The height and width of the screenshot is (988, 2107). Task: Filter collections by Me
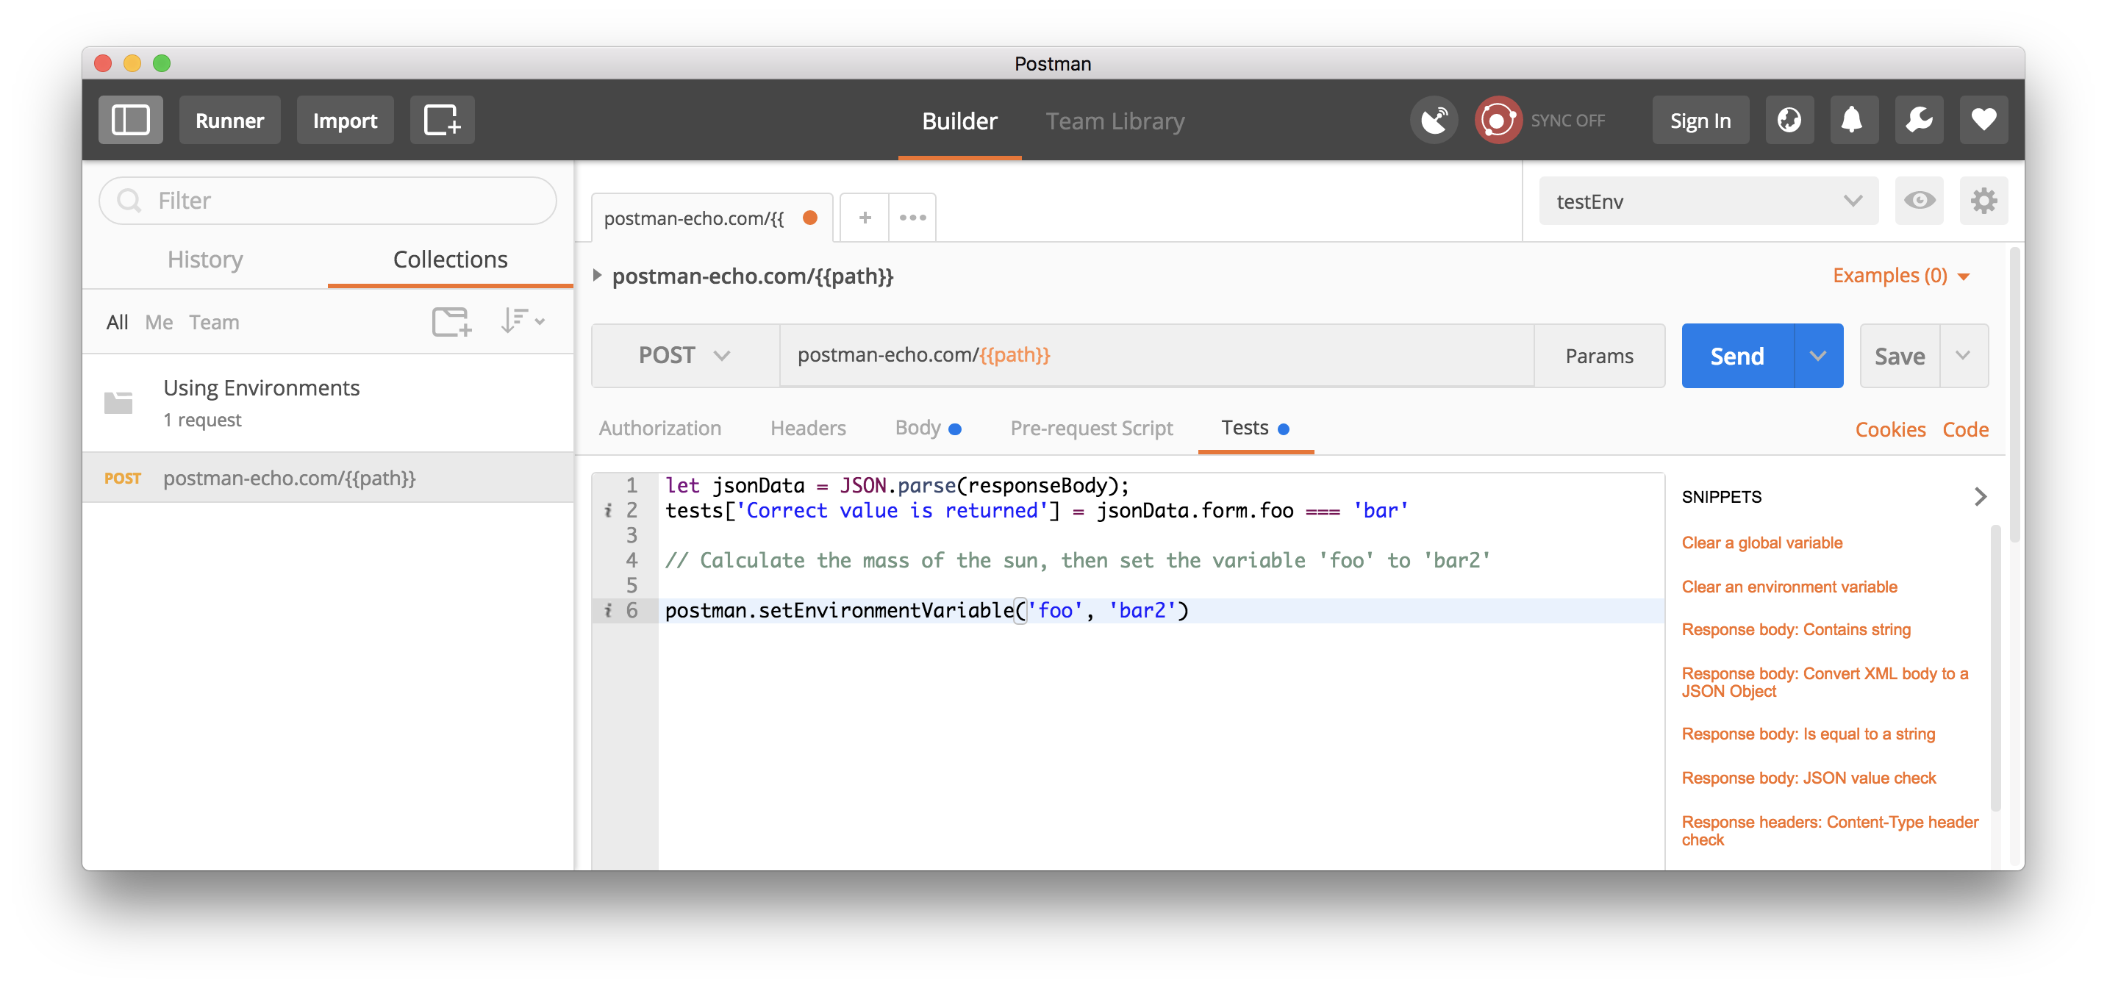pyautogui.click(x=159, y=322)
